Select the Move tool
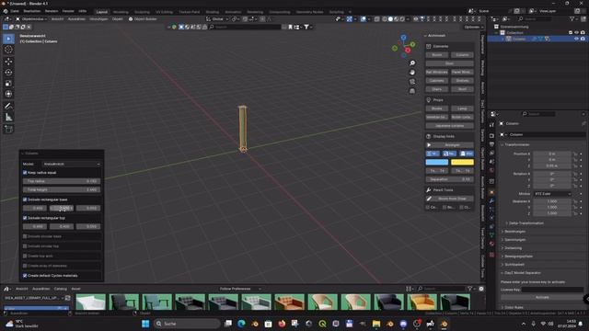589x331 pixels. (8, 62)
